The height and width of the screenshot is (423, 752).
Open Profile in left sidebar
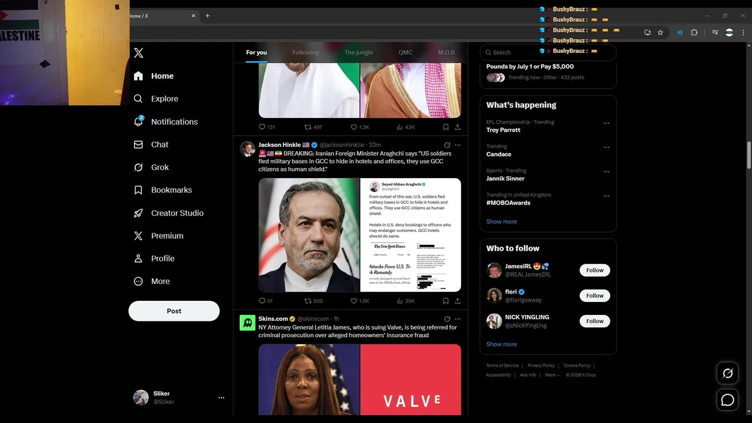[154, 258]
